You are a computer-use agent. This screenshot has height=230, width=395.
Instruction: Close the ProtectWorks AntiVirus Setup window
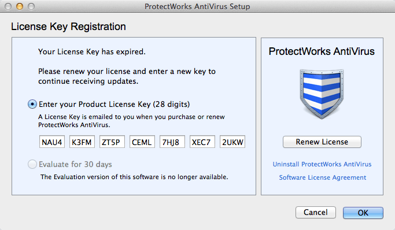tap(8, 6)
